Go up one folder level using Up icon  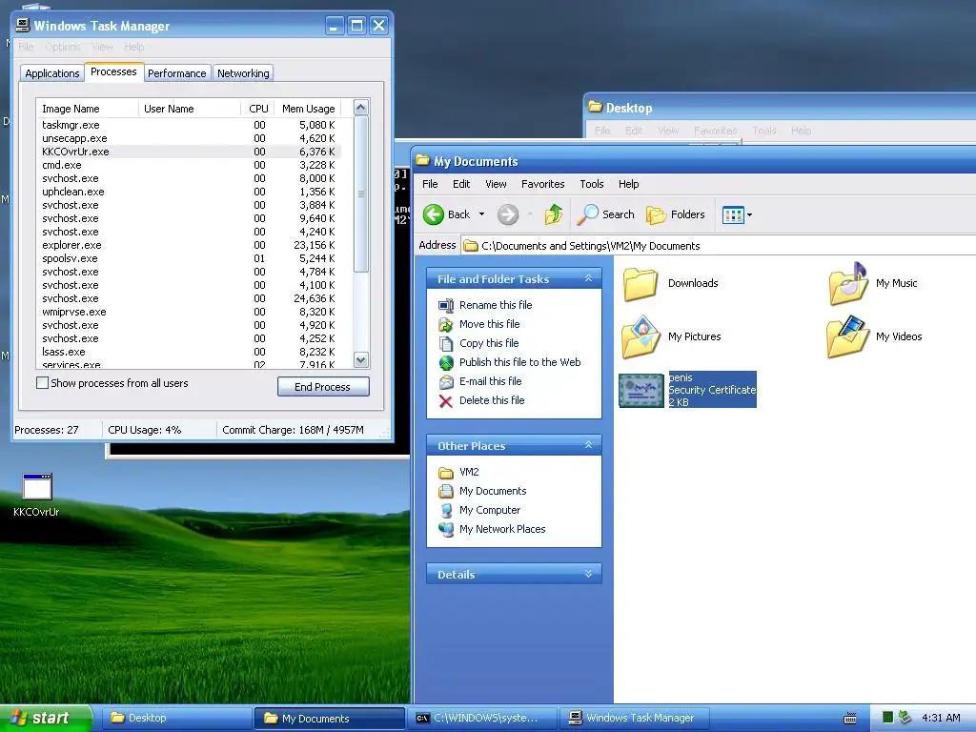tap(554, 214)
